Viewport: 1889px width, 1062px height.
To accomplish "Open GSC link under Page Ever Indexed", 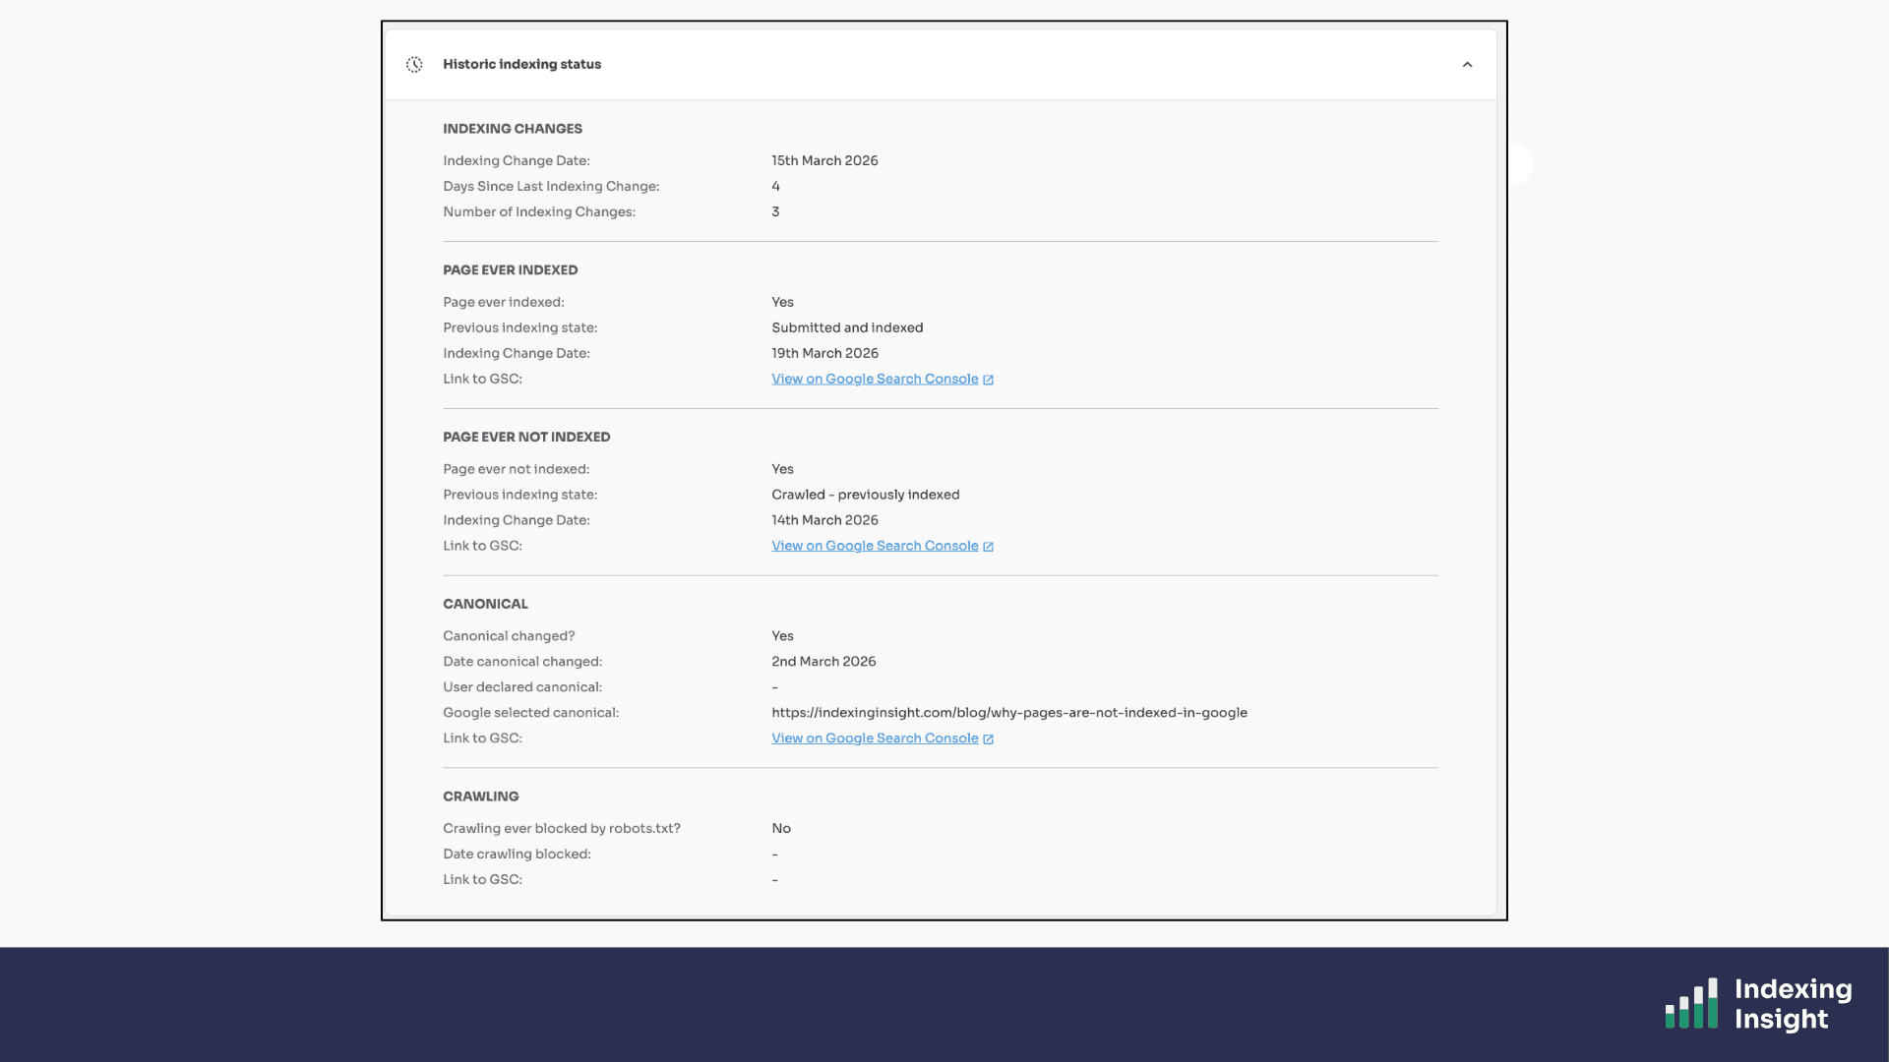I will (874, 380).
